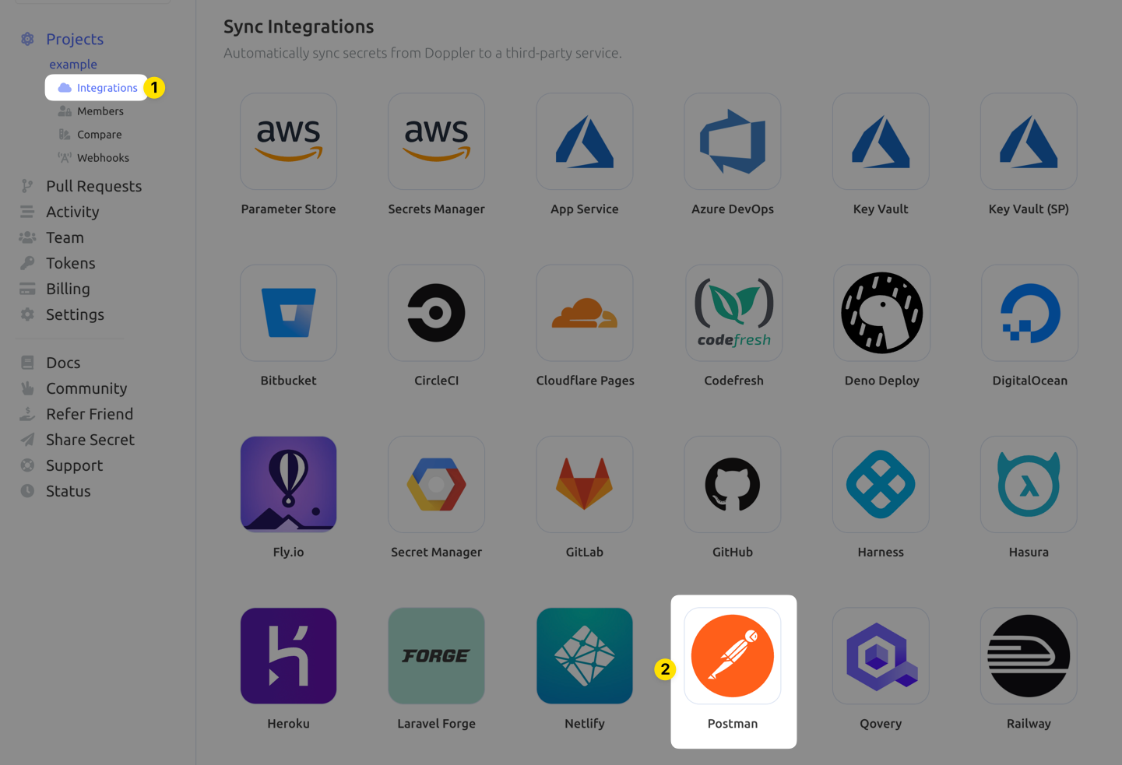
Task: Choose the Key Vault (SP) icon
Action: point(1029,142)
